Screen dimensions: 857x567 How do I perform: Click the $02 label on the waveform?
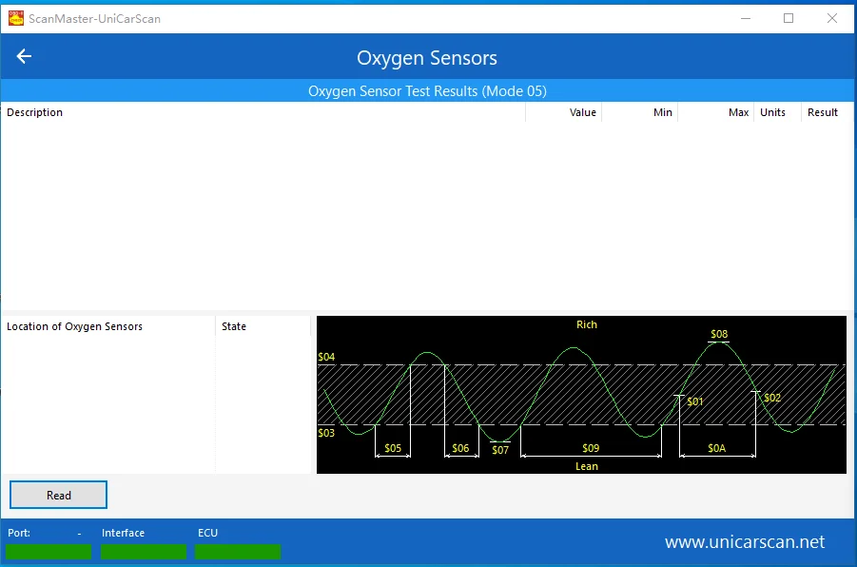[x=771, y=398]
